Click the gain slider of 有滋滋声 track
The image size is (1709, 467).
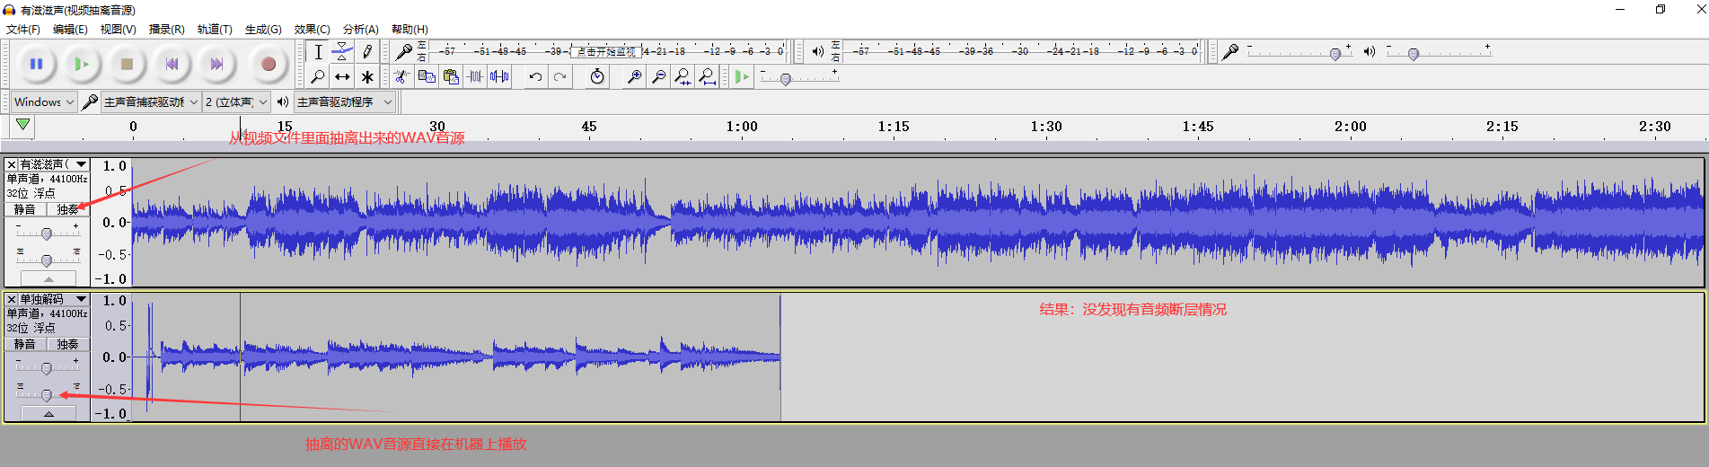pyautogui.click(x=48, y=233)
